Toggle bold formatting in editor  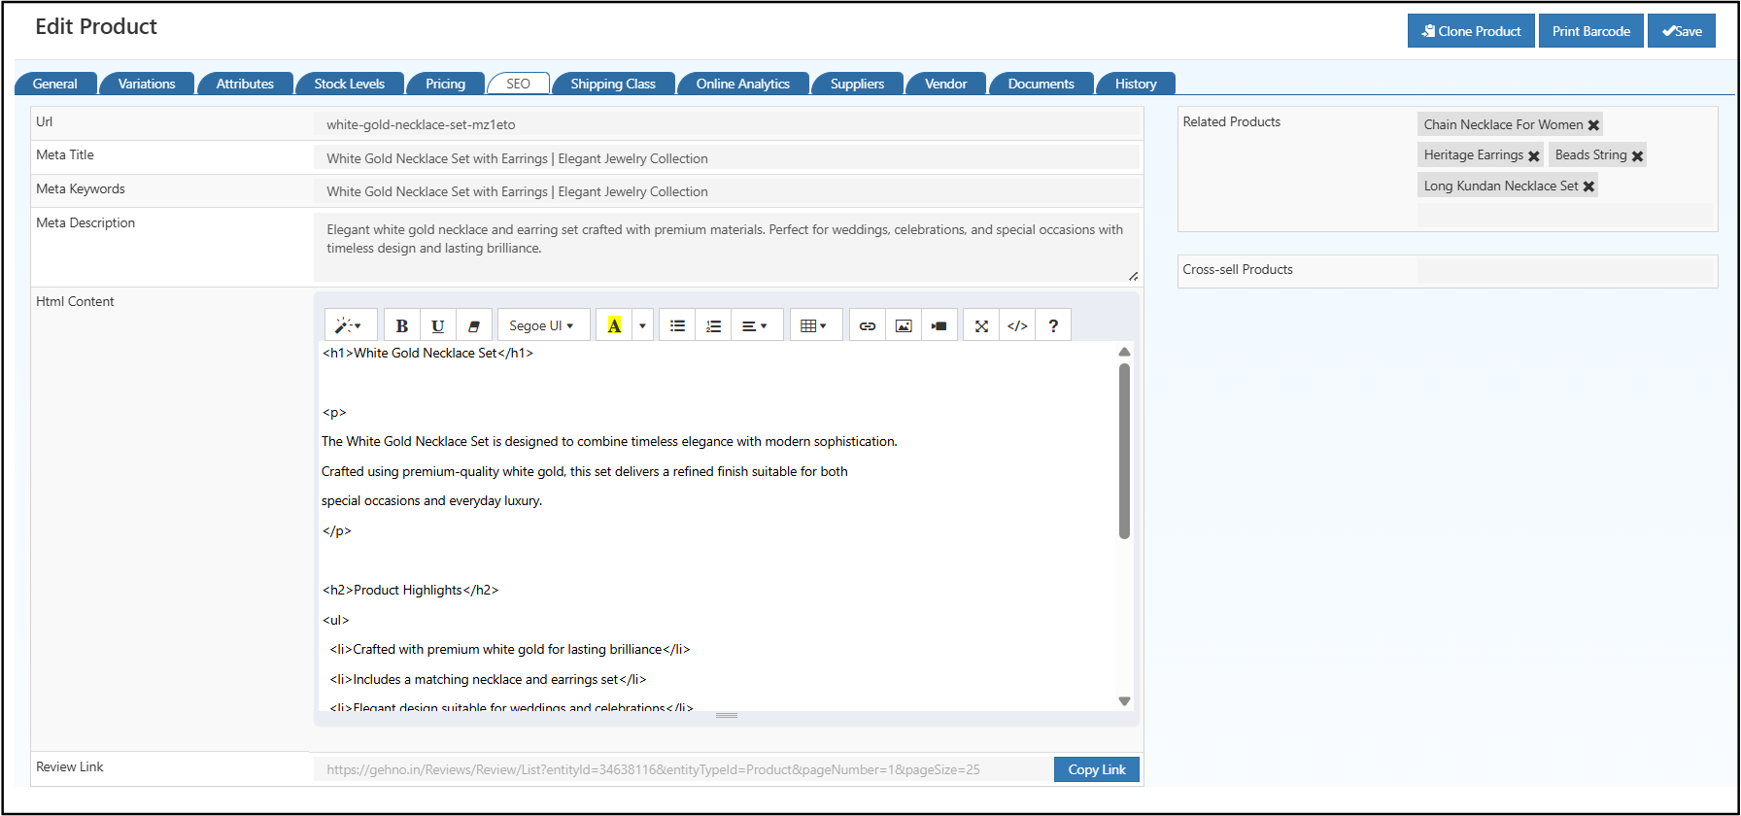click(401, 325)
